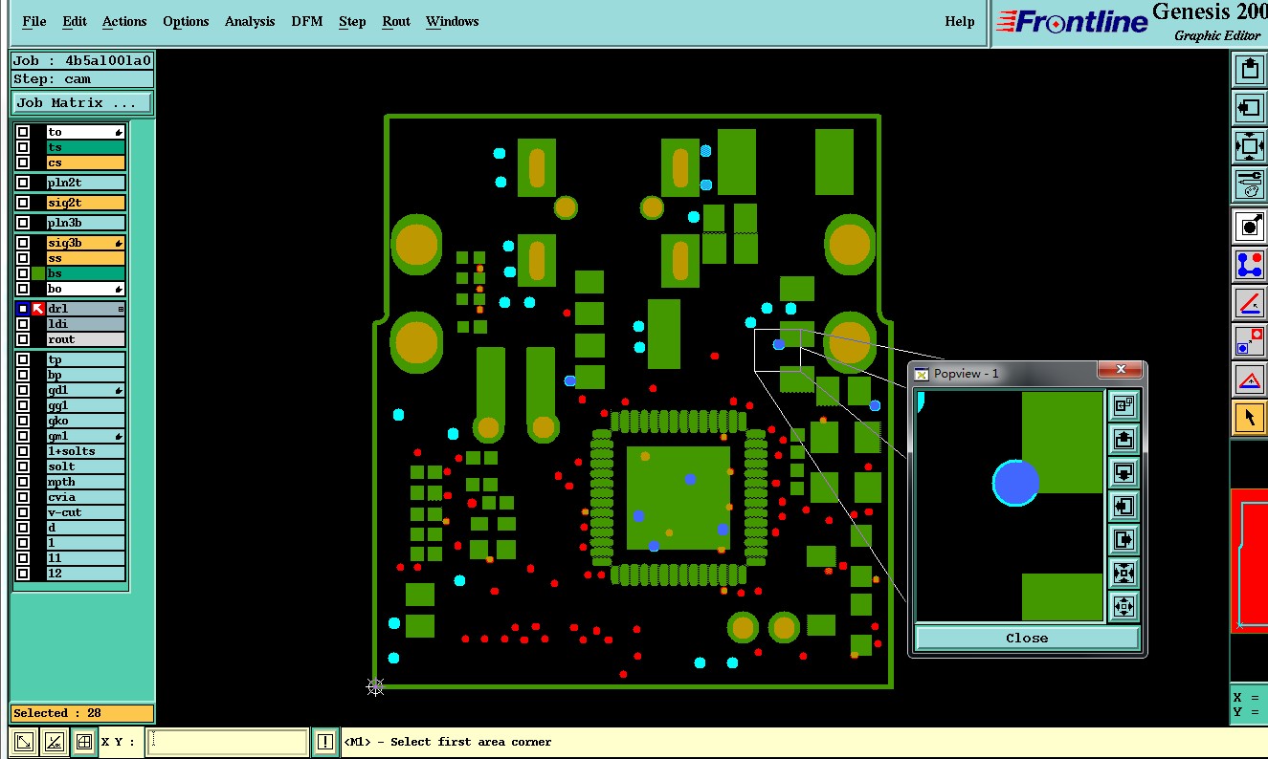Select the gko layer name
The image size is (1268, 759).
[x=86, y=421]
